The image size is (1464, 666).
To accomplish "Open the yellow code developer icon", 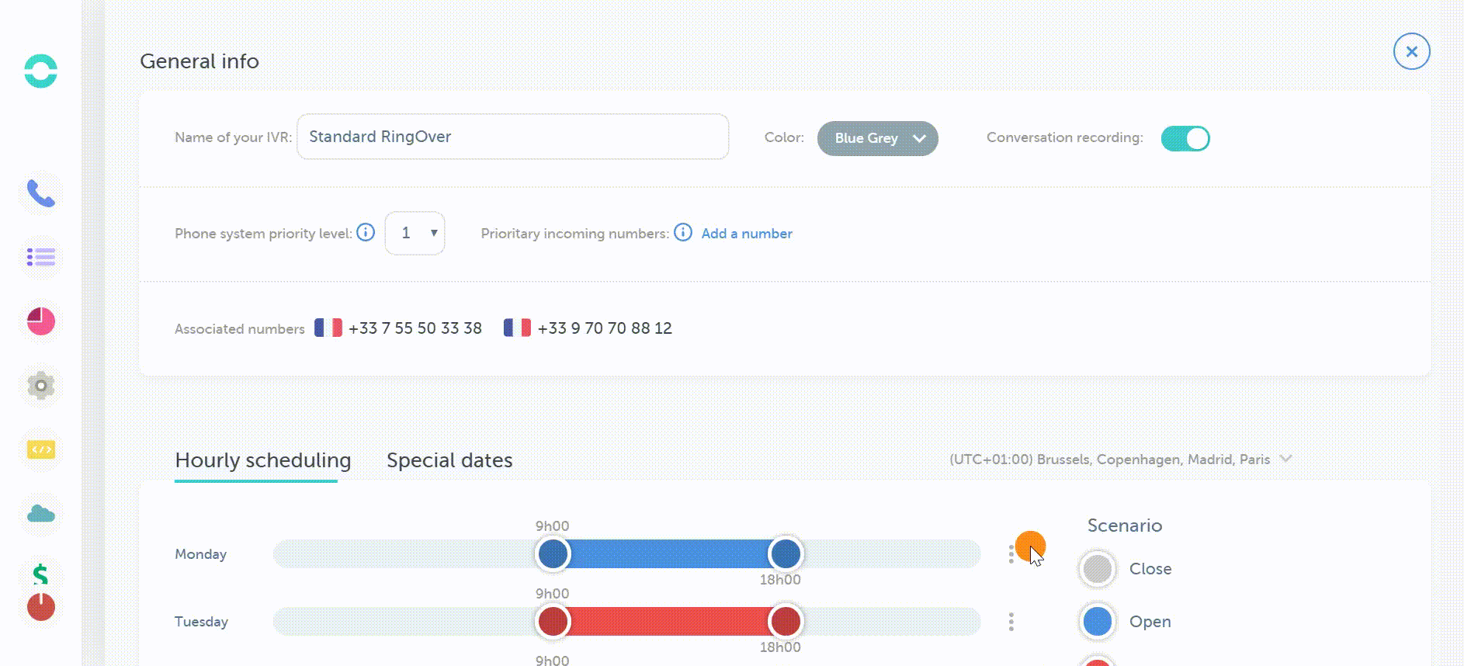I will point(40,449).
